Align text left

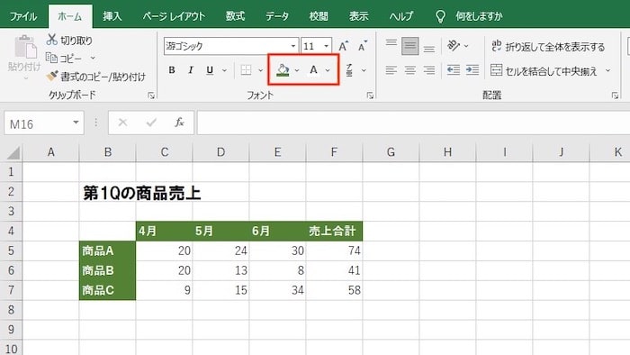coord(391,70)
